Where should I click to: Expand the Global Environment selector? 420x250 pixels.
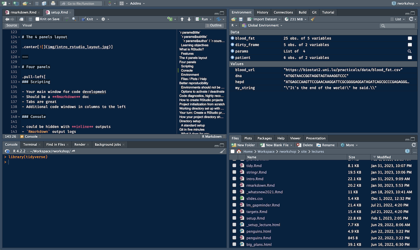pos(263,26)
